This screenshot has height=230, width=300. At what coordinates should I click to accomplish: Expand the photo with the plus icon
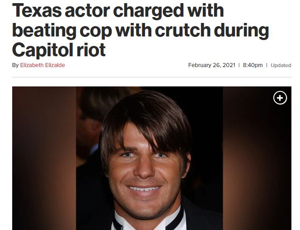click(x=280, y=98)
